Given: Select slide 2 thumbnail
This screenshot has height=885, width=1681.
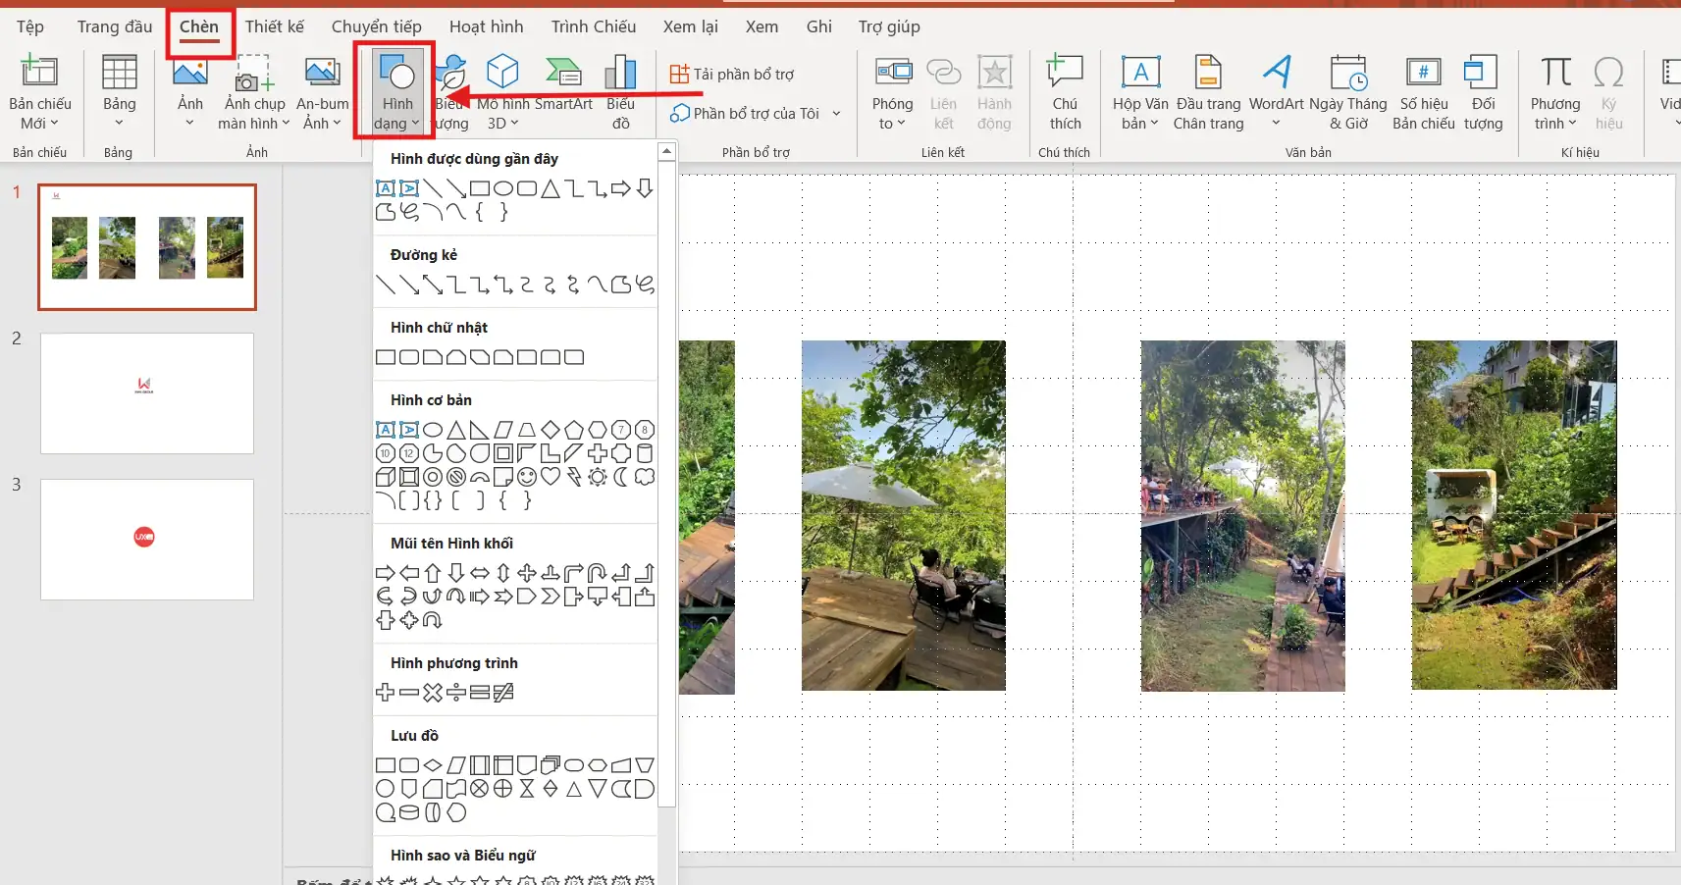Looking at the screenshot, I should (147, 393).
